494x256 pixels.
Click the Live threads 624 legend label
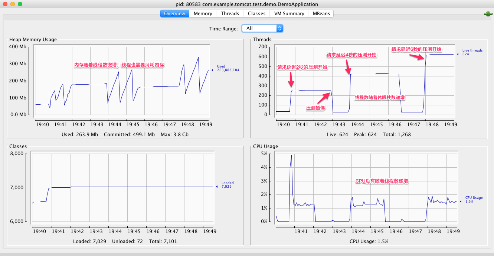(472, 52)
